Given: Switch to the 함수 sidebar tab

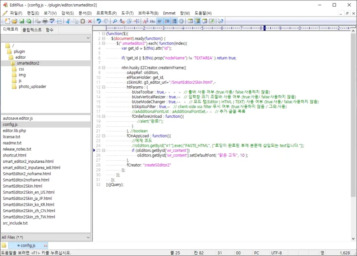Looking at the screenshot, I should [49, 30].
